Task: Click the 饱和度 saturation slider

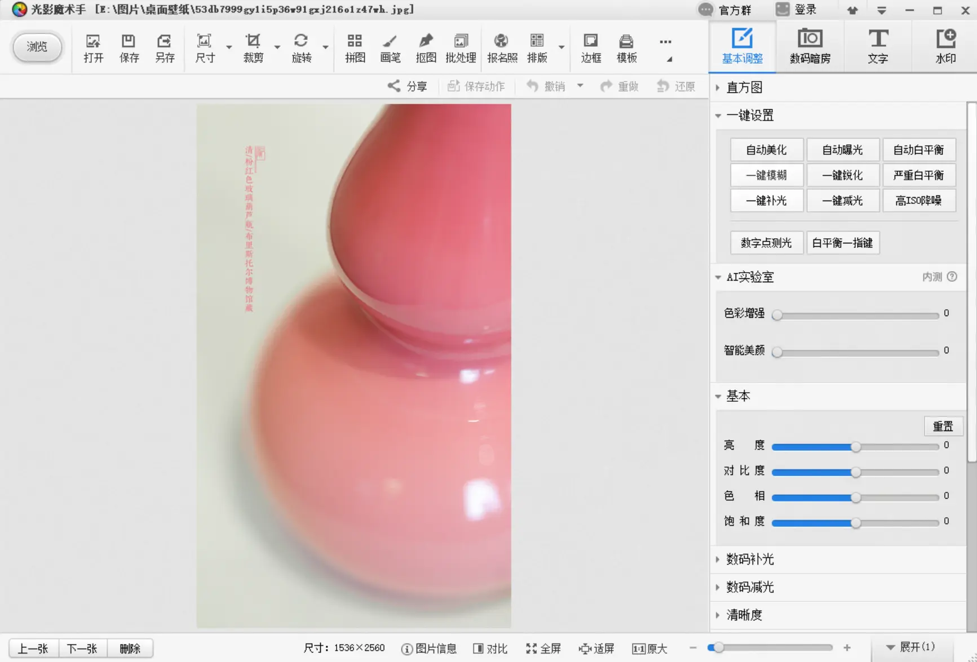Action: (855, 523)
